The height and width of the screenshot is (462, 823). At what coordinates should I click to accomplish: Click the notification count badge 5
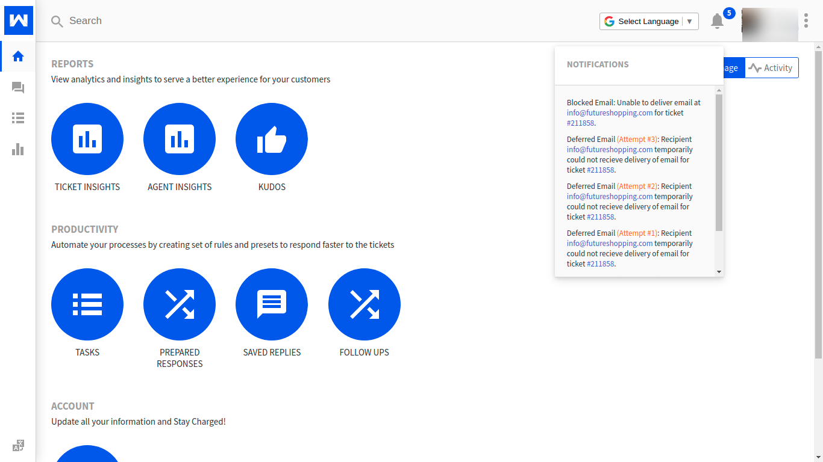[x=729, y=13]
